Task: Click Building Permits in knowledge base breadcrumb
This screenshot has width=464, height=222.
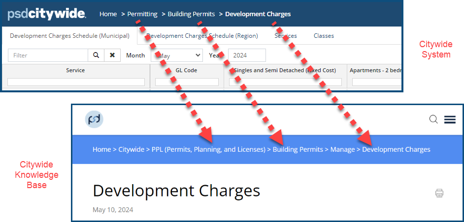Action: pyautogui.click(x=298, y=149)
